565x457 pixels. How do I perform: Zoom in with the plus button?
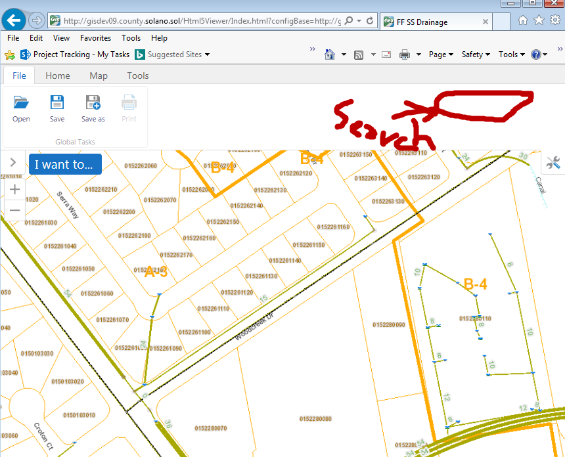tap(14, 189)
